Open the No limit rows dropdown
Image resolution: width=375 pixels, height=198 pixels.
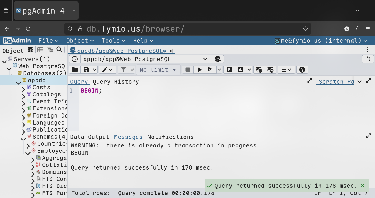pos(158,70)
